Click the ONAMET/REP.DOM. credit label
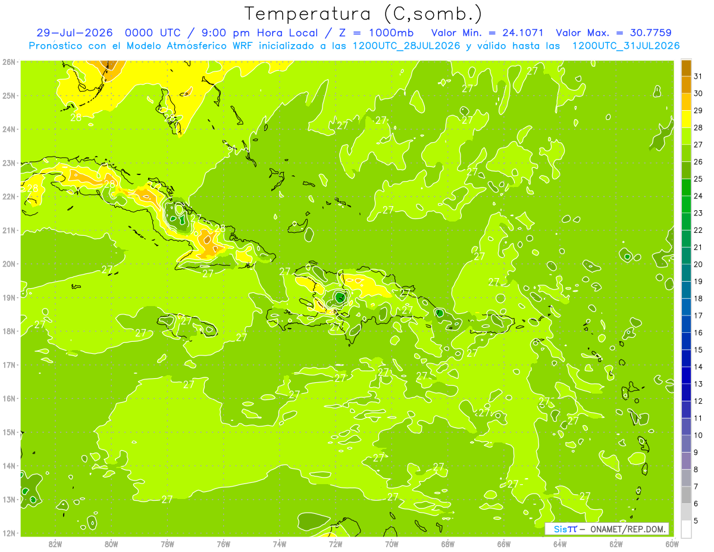 pyautogui.click(x=628, y=529)
